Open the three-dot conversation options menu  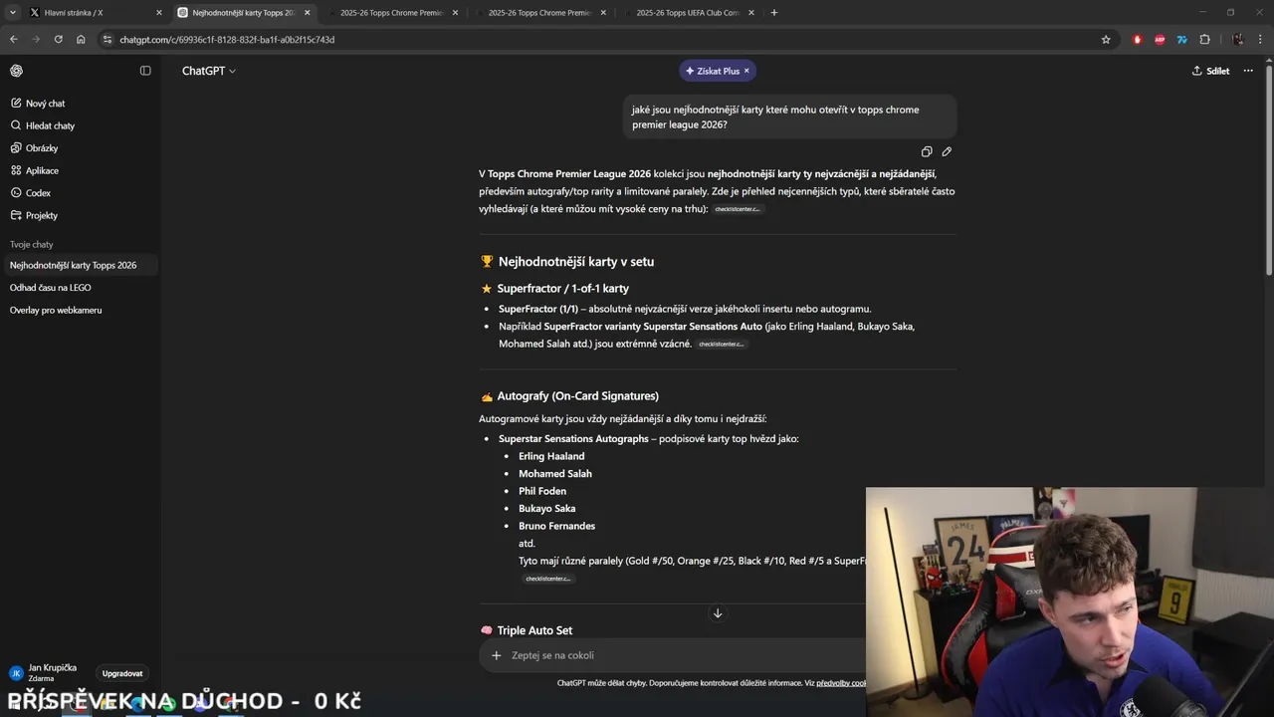click(x=1248, y=71)
